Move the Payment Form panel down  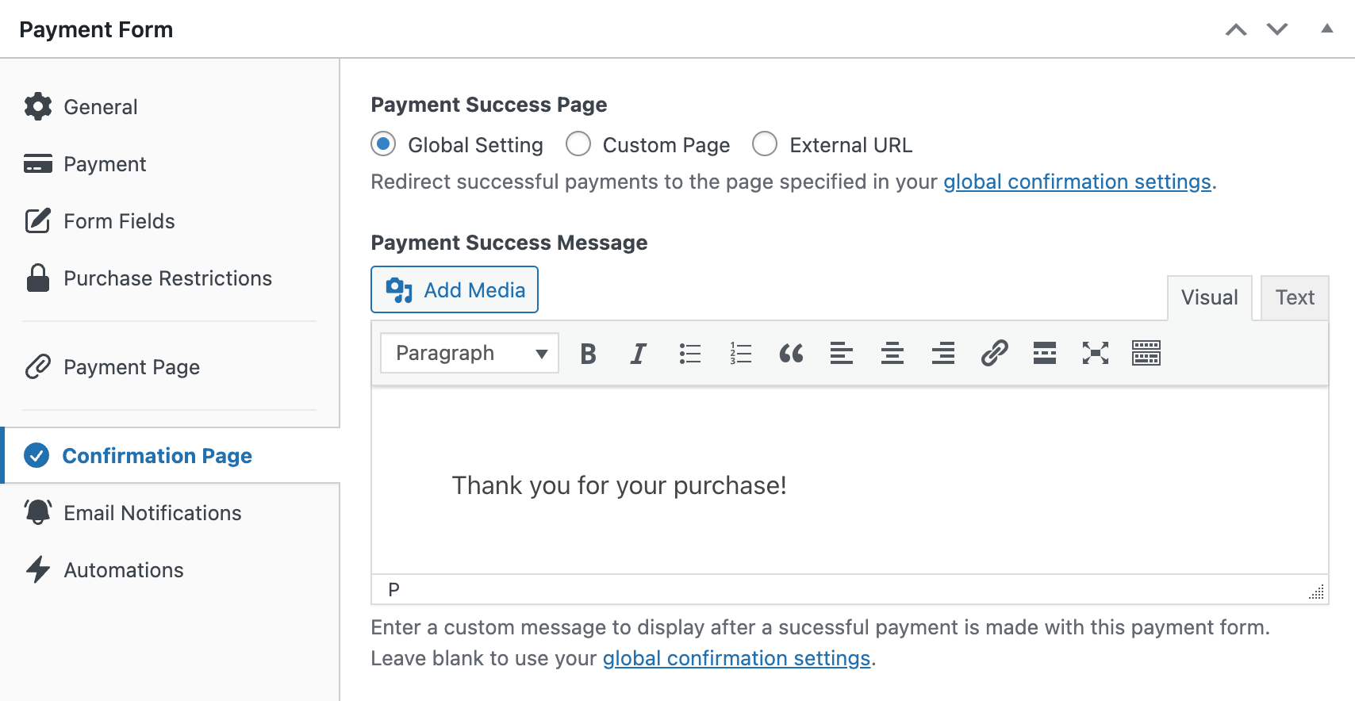(1277, 29)
